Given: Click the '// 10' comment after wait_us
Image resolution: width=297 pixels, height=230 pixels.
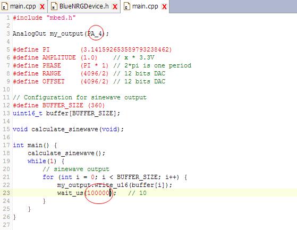Looking at the screenshot, I should coord(137,193).
